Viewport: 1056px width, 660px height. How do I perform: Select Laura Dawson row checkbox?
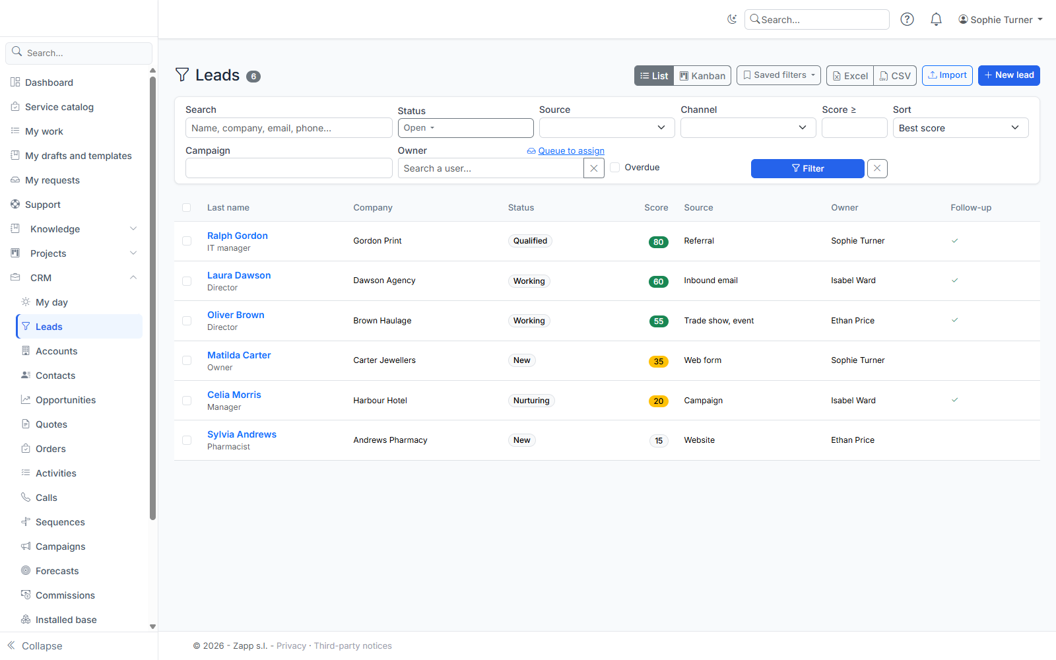187,281
